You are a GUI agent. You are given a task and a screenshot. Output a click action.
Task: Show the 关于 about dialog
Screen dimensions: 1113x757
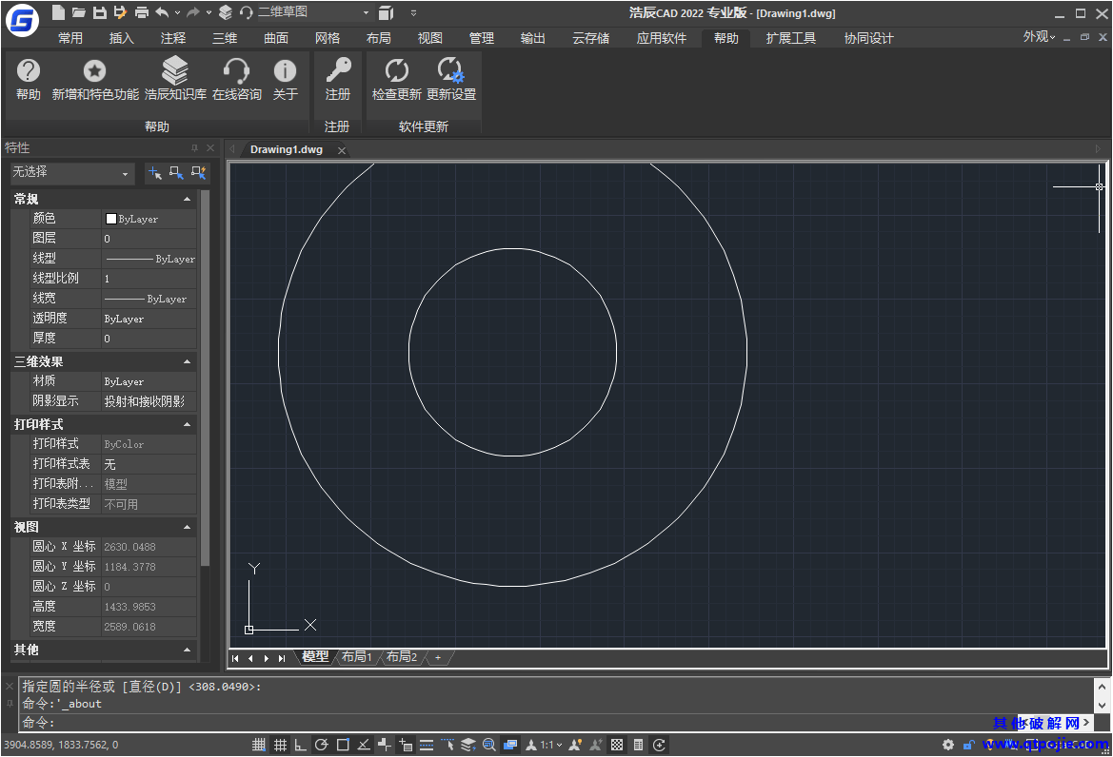(x=286, y=79)
